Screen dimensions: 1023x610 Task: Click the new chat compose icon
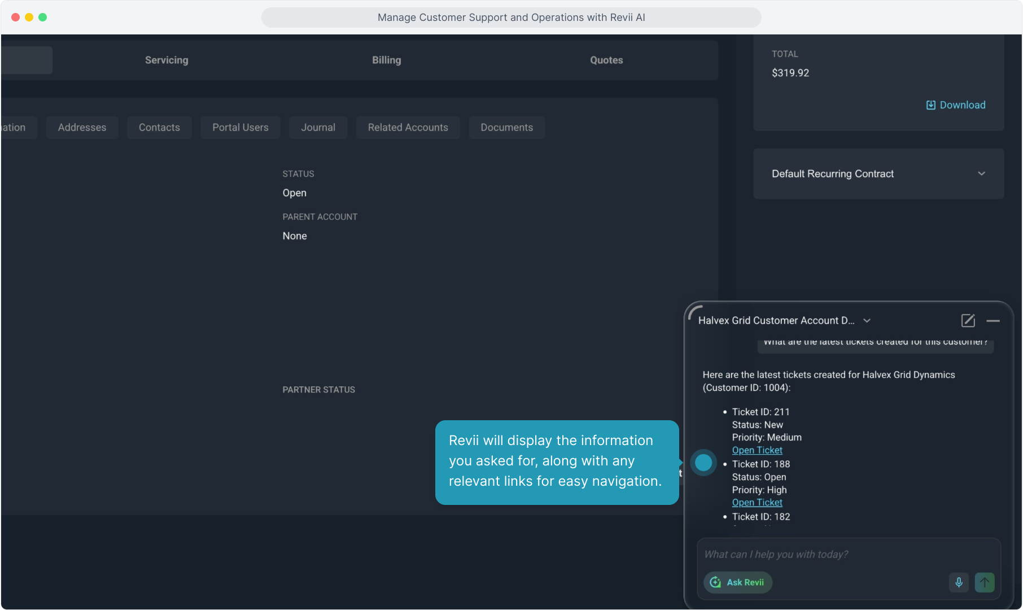[968, 320]
